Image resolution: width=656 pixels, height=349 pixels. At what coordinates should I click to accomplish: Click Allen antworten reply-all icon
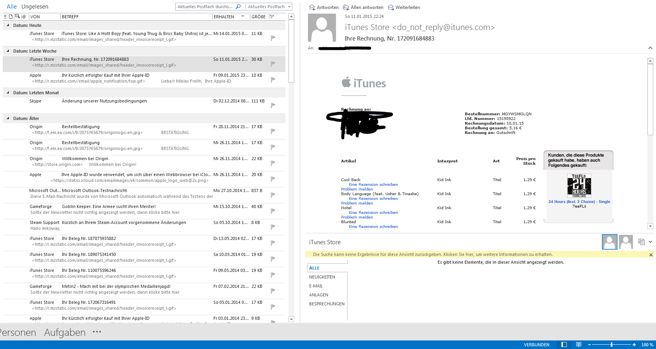[346, 7]
